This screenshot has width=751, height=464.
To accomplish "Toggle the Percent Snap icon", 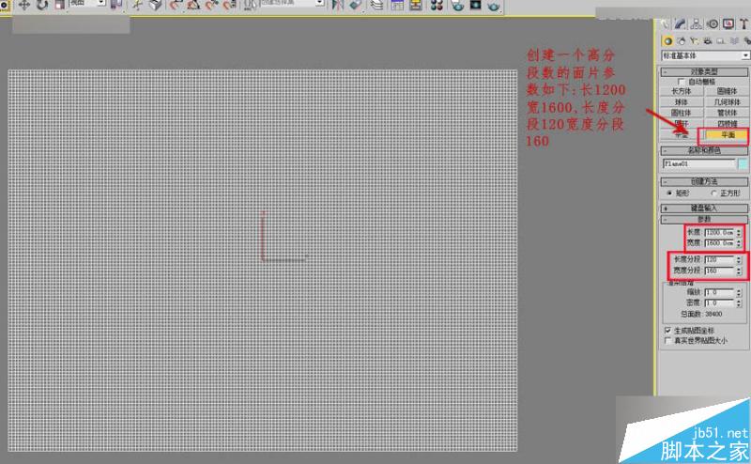I will 212,6.
